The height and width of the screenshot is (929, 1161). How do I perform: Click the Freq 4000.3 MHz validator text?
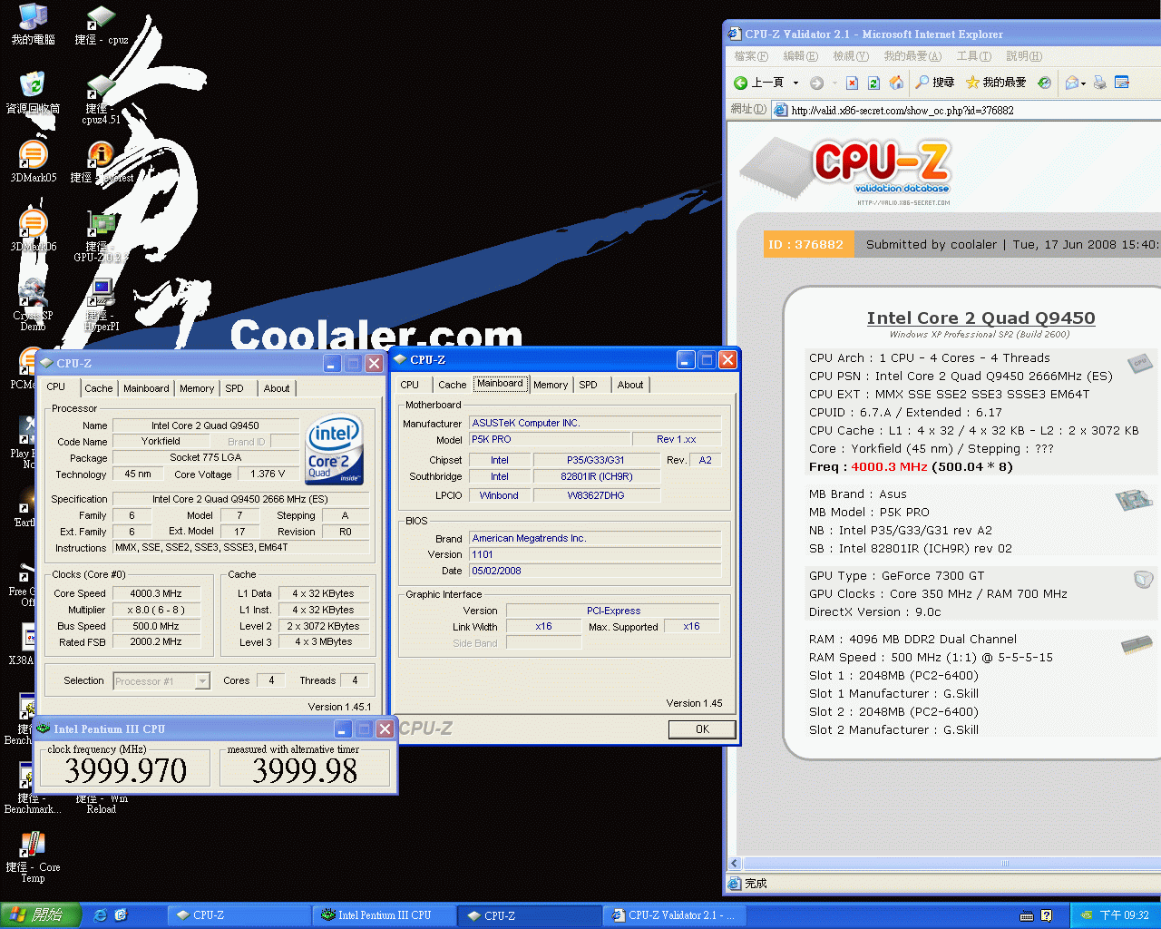click(x=911, y=466)
